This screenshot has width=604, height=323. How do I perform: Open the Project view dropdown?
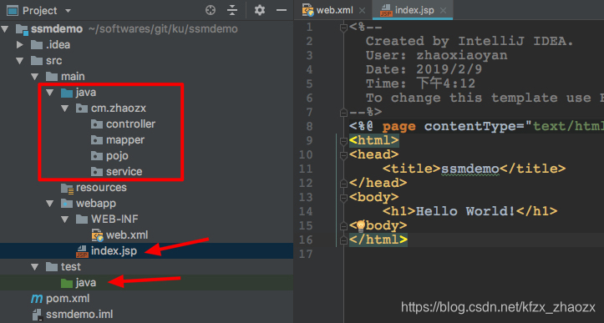[x=68, y=11]
